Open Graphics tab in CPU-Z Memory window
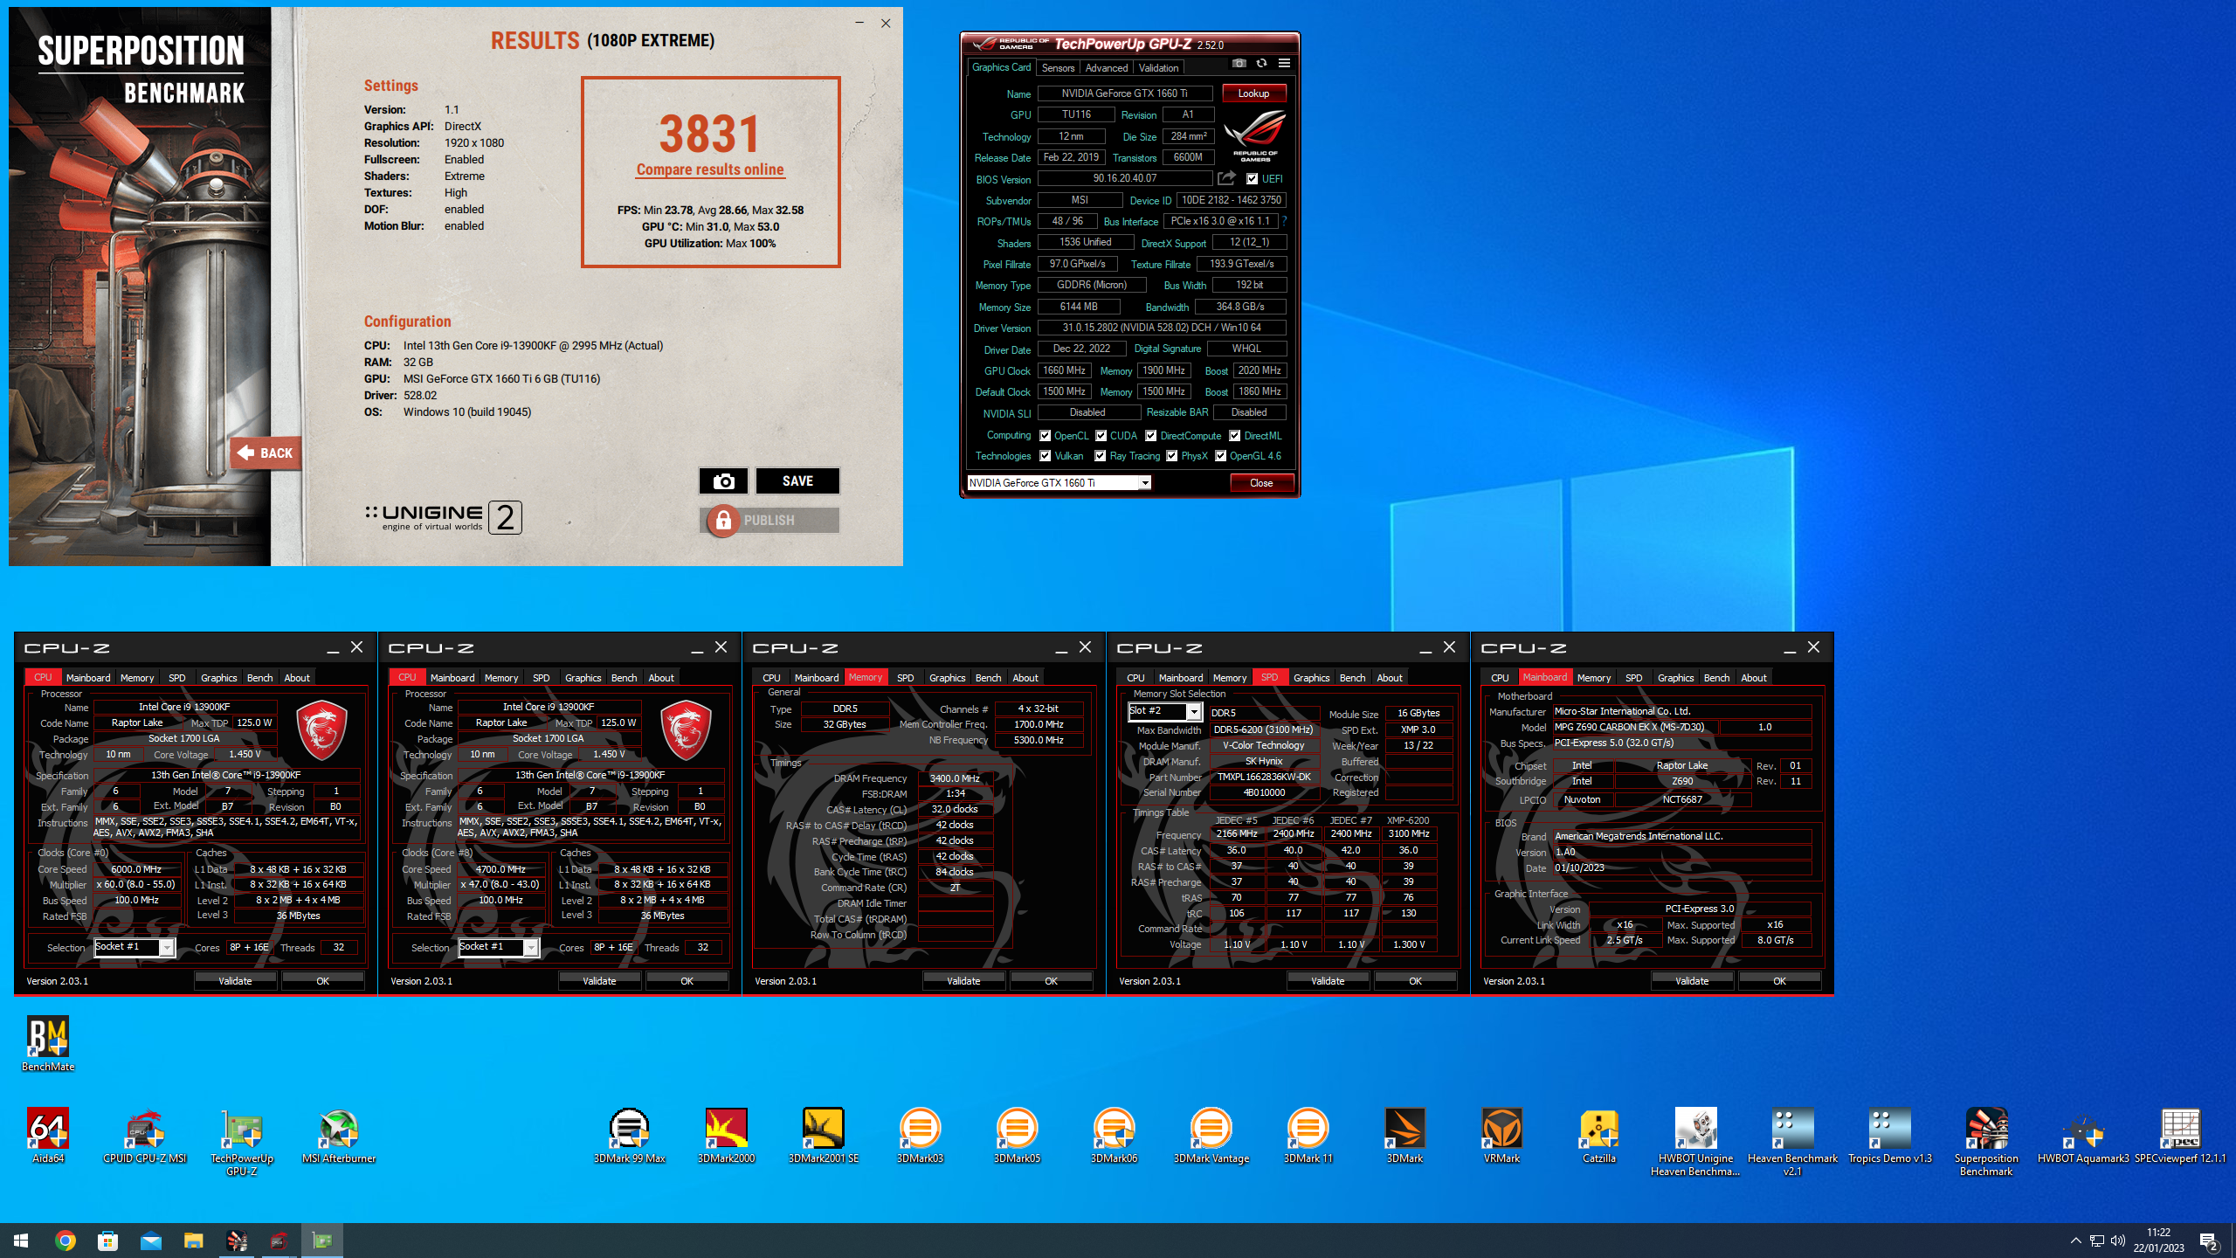This screenshot has width=2236, height=1258. click(947, 678)
